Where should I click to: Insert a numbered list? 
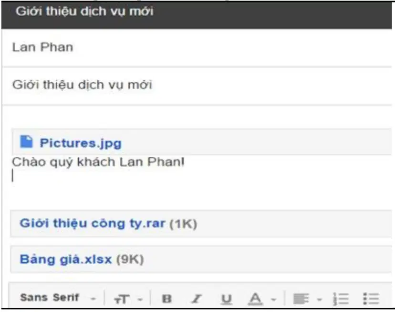coord(341,299)
